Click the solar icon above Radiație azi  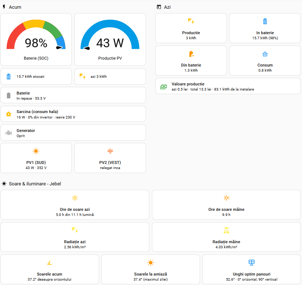pos(75,230)
